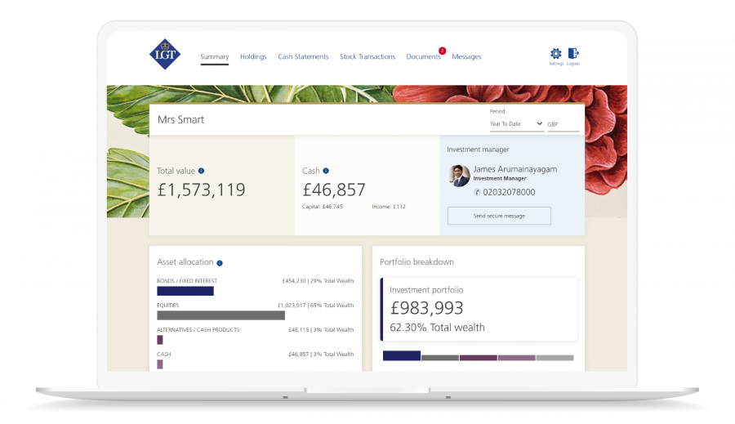This screenshot has width=735, height=424.
Task: Click the Documents notification badge
Action: pyautogui.click(x=442, y=51)
